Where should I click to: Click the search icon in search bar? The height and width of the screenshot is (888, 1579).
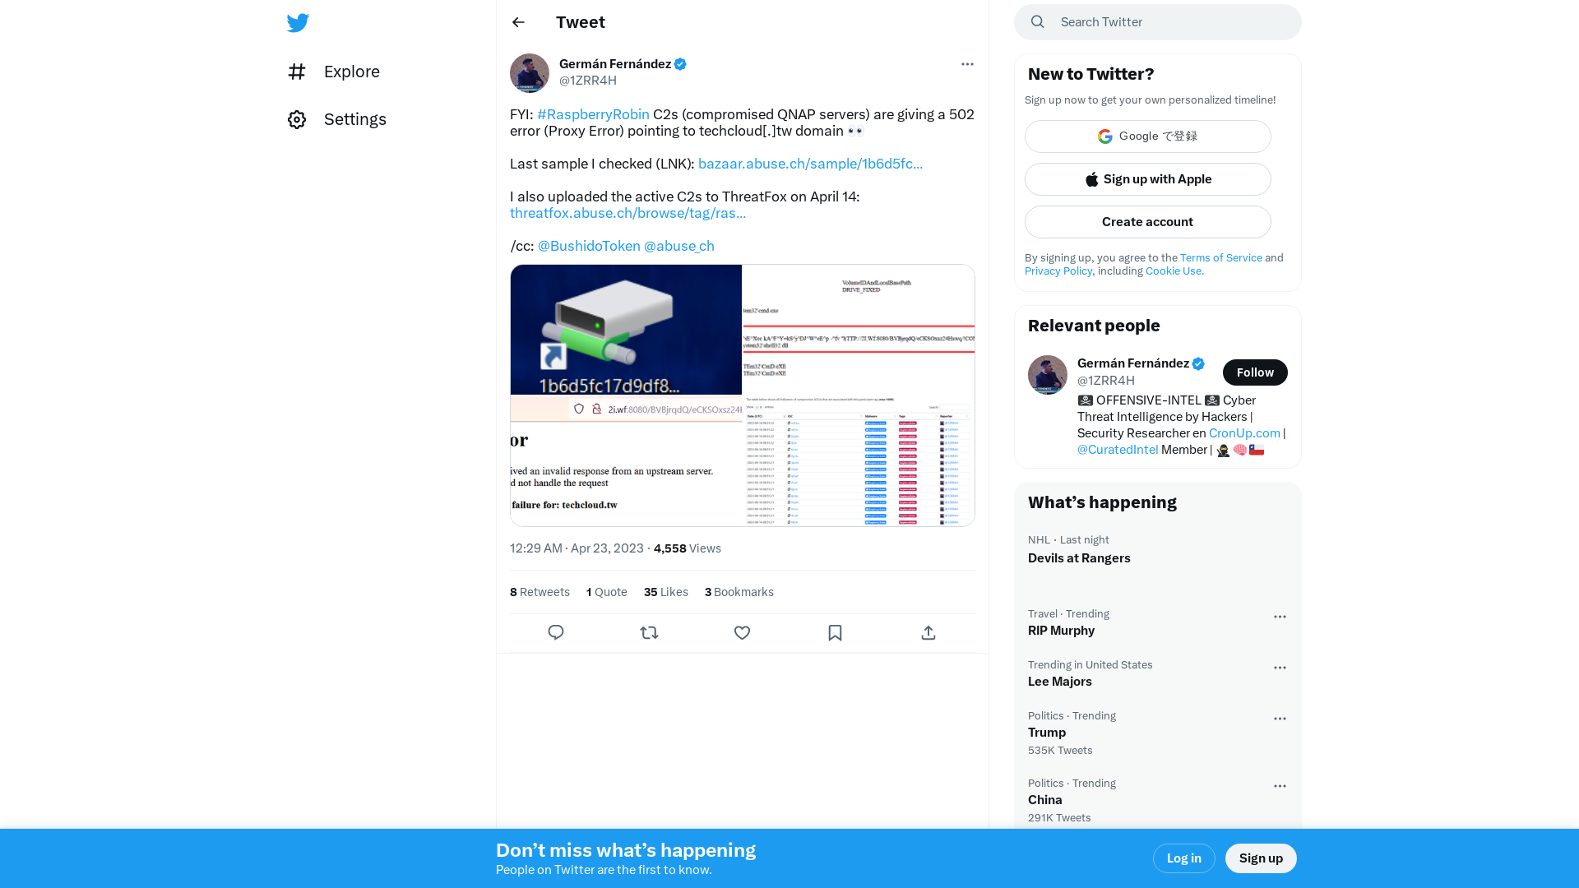1038,21
